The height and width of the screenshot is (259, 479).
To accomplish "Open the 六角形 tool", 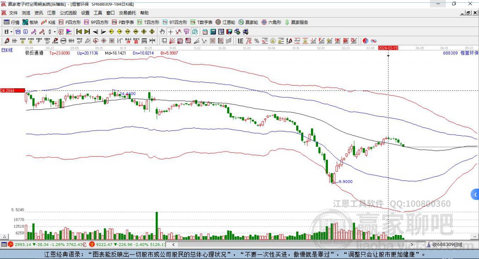I will 271,22.
